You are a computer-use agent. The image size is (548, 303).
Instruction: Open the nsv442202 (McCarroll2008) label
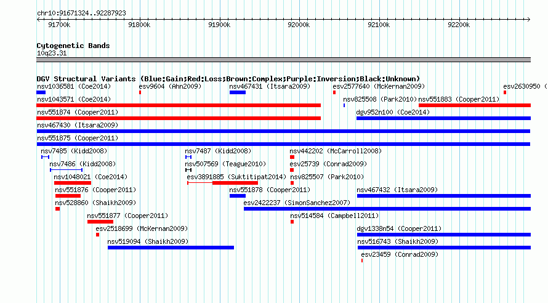point(336,151)
